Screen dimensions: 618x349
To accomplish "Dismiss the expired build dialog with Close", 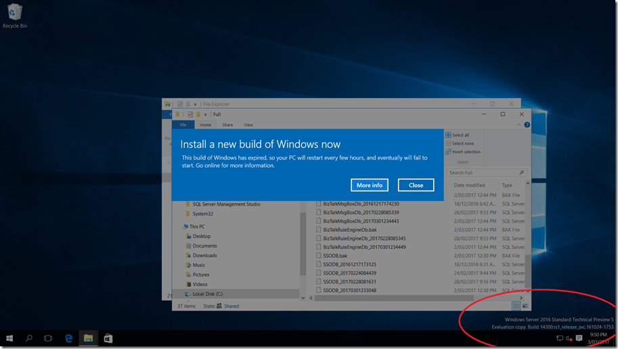I will tap(416, 185).
